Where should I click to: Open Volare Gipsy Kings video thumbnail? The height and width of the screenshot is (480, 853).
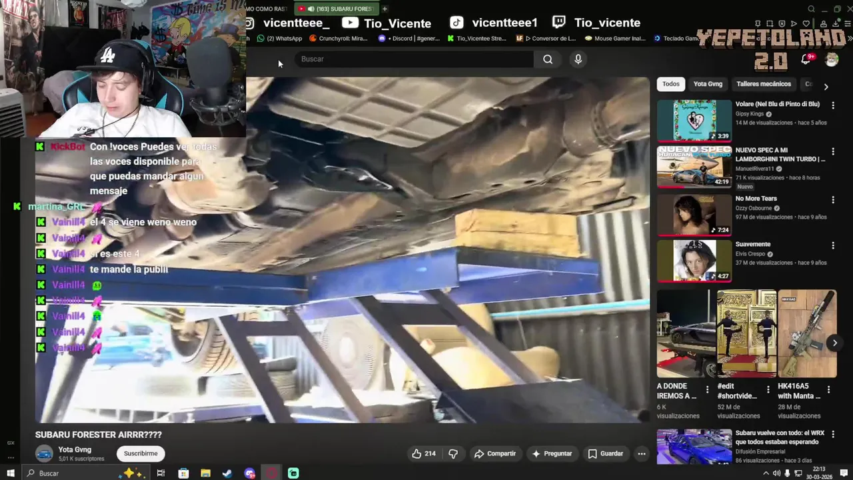pos(694,120)
